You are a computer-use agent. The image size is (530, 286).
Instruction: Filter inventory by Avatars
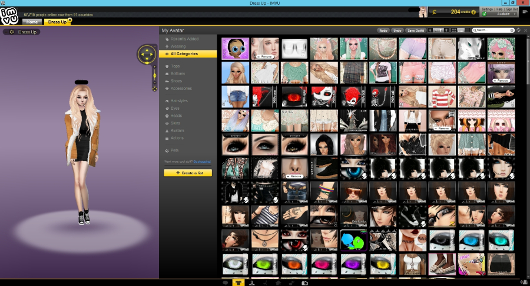pyautogui.click(x=177, y=130)
